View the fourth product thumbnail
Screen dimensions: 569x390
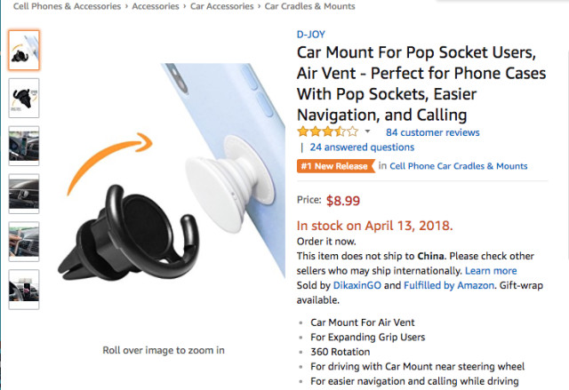point(23,193)
